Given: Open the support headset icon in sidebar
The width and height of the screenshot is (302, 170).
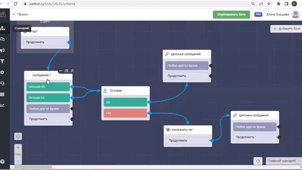Looking at the screenshot, I should click(x=2, y=83).
